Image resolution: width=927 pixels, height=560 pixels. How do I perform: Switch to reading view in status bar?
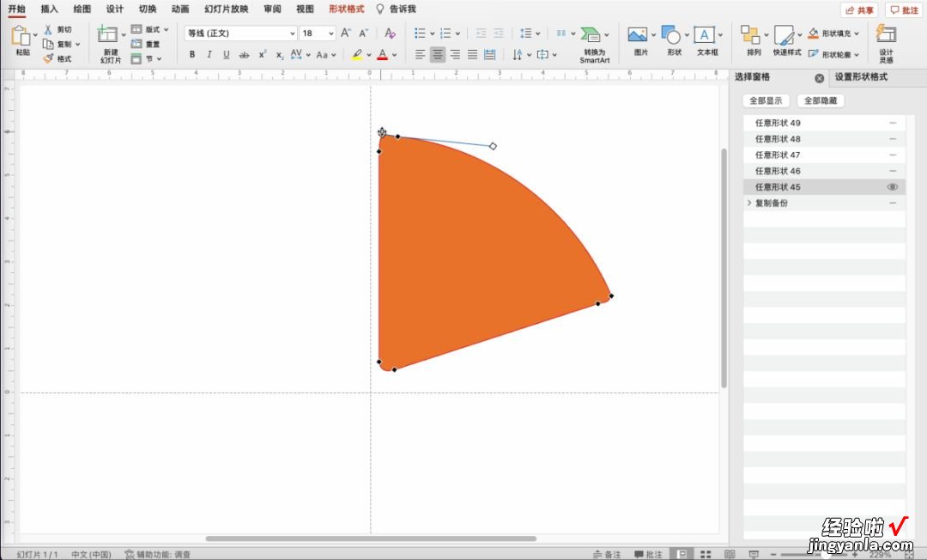click(x=730, y=554)
